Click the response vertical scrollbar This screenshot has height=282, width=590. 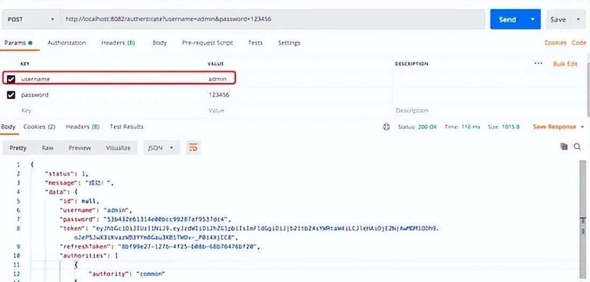click(583, 221)
